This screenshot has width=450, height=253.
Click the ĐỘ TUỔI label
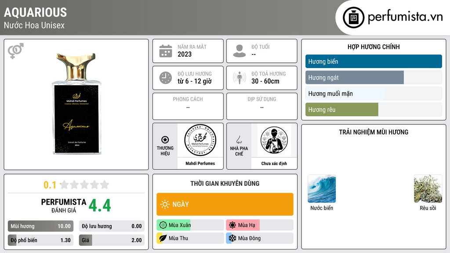261,47
